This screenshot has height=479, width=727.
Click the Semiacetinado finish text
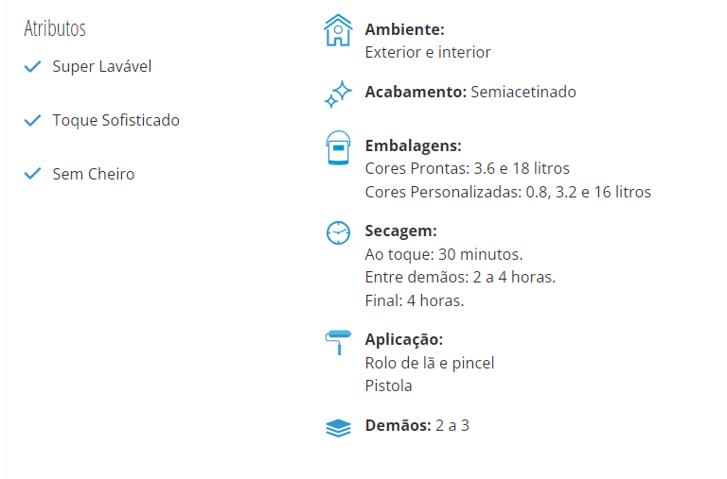523,92
